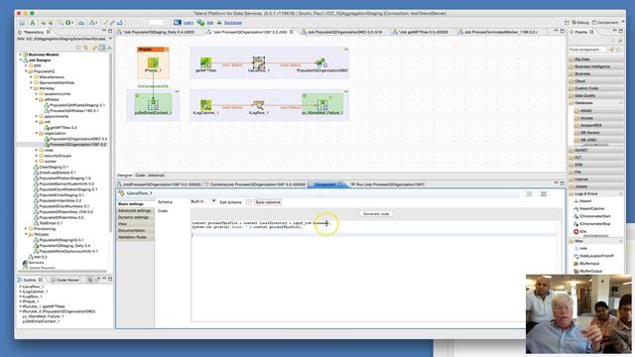Select the tPrejob_1 component on canvas

coord(153,62)
